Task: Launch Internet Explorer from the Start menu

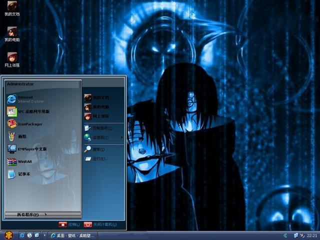Action: (25, 99)
